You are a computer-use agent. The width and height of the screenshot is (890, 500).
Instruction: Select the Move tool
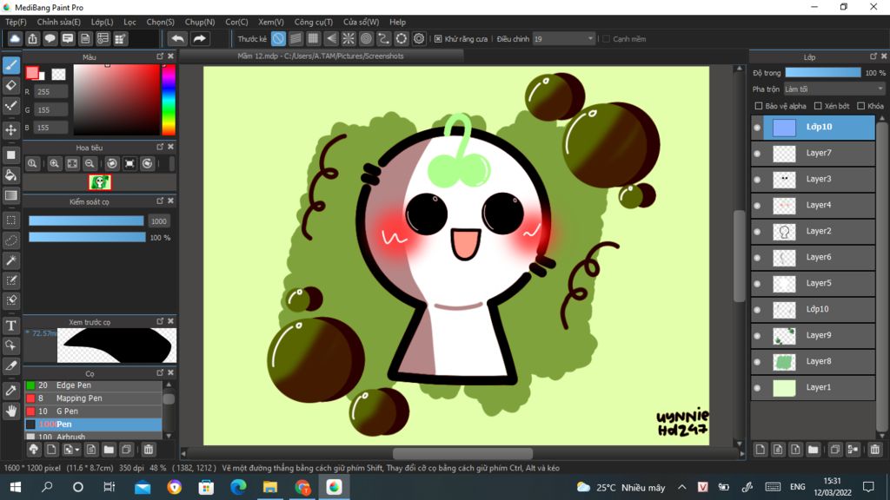click(x=10, y=130)
